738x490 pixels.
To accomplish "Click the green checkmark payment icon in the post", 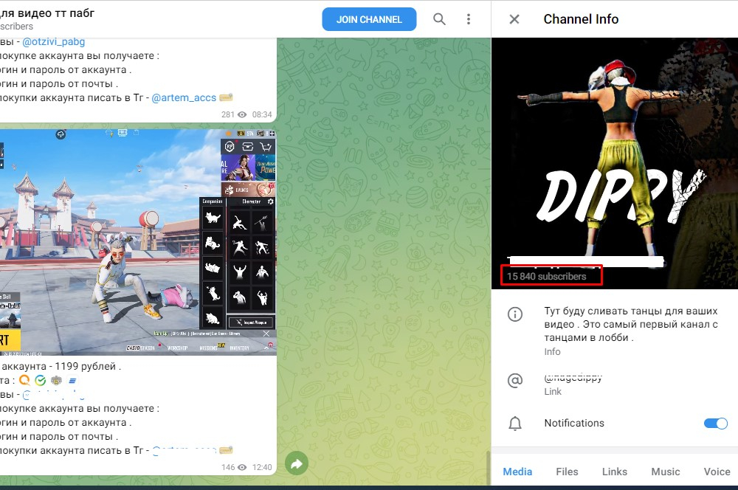I will click(41, 380).
